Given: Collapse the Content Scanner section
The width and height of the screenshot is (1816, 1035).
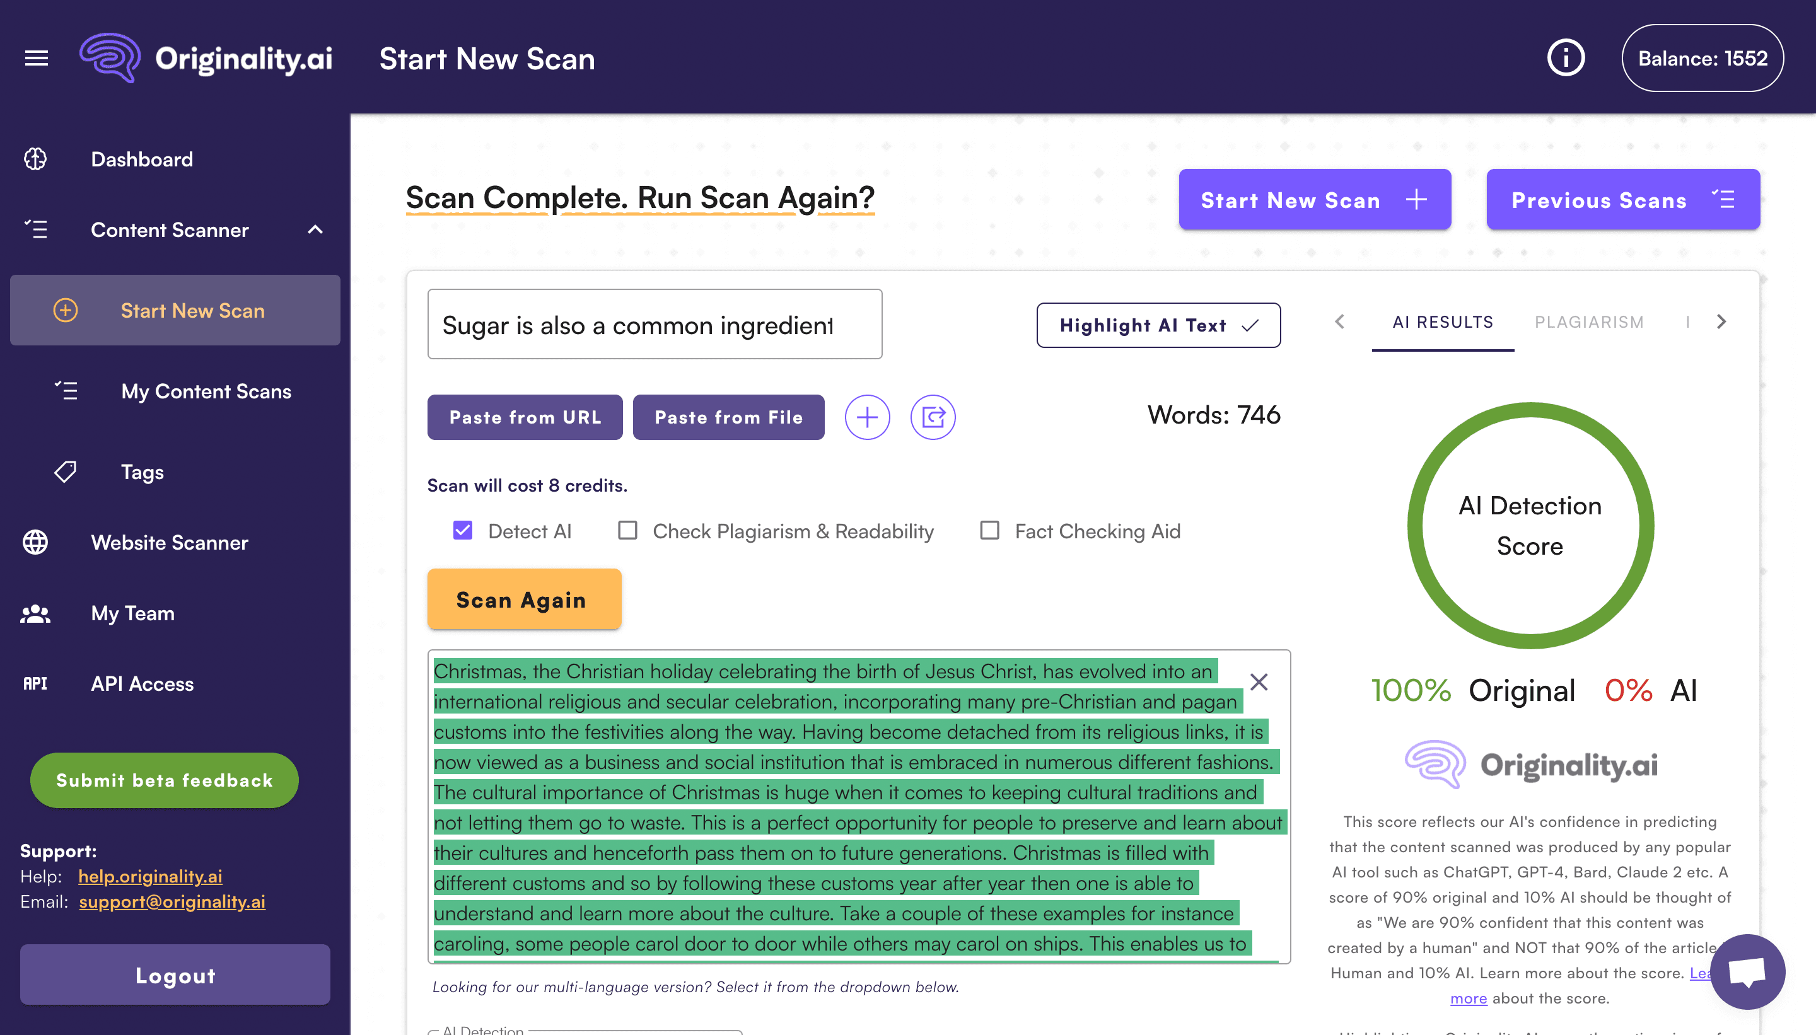Looking at the screenshot, I should 315,229.
